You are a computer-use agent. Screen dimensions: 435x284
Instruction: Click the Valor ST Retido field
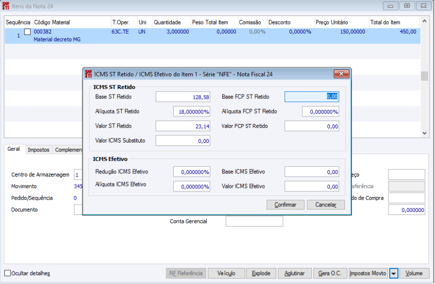[x=183, y=126]
